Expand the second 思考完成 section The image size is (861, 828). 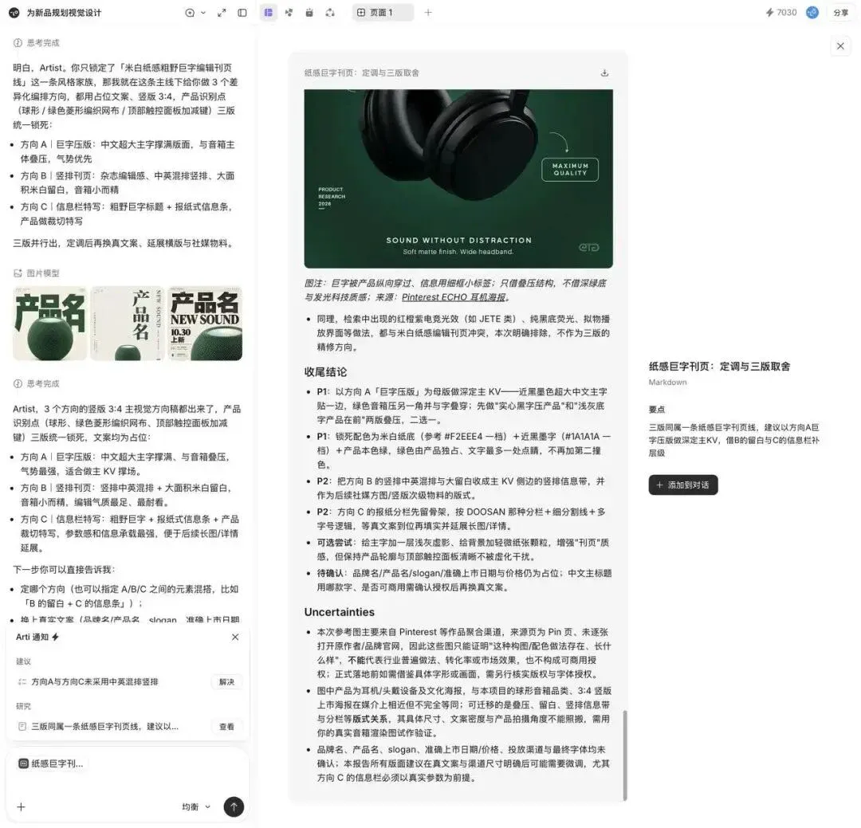click(x=37, y=383)
